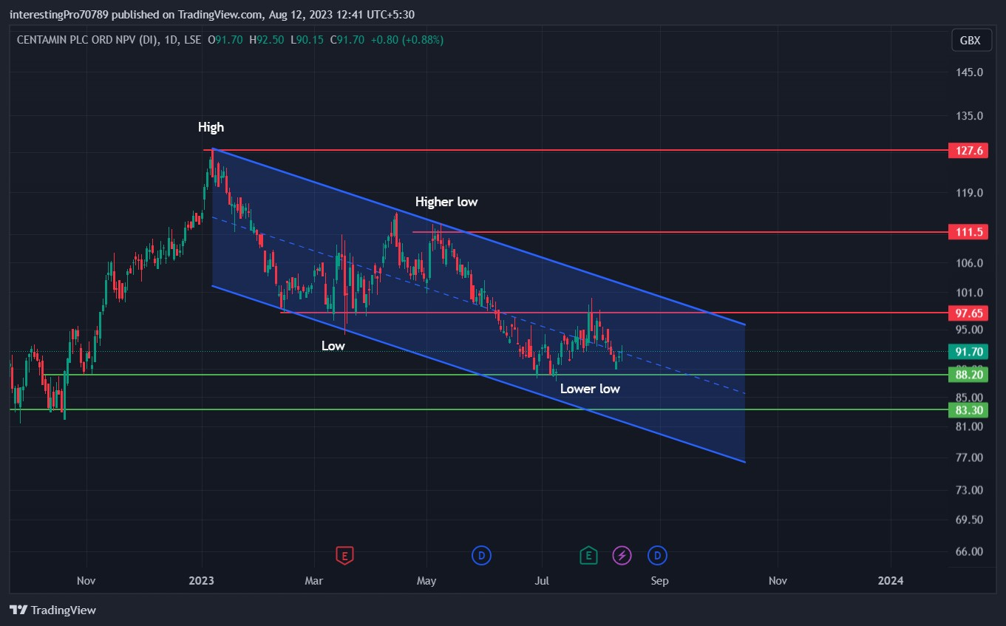Viewport: 1006px width, 626px height.
Task: Click the 66.00 price axis label
Action: point(969,551)
